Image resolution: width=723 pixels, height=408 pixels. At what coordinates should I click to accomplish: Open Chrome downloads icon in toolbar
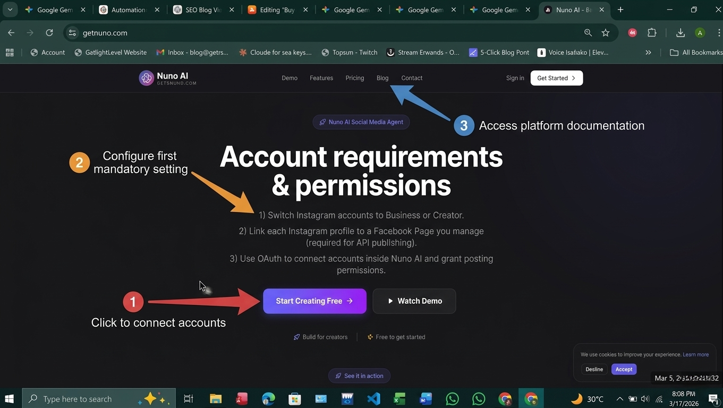680,33
